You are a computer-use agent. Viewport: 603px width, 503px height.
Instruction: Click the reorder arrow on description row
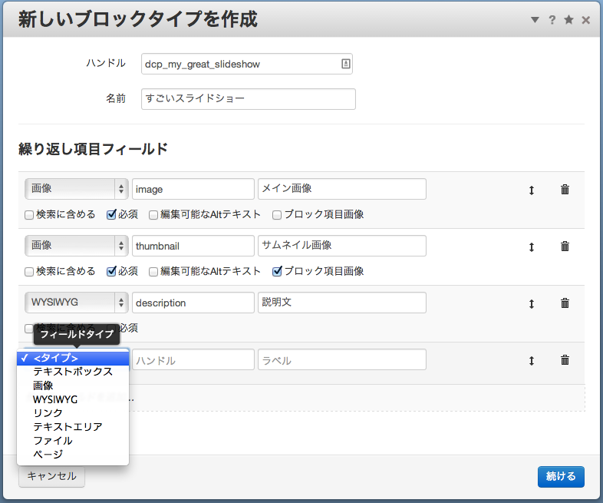point(531,303)
